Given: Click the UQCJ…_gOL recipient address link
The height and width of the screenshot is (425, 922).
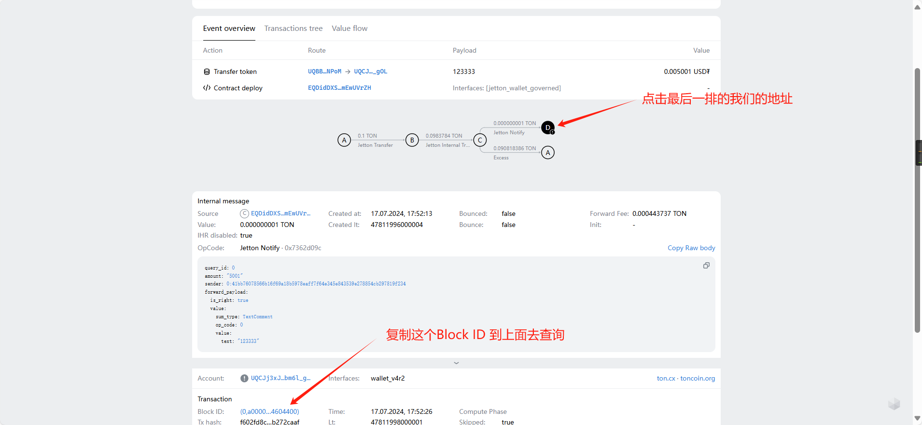Looking at the screenshot, I should point(370,71).
